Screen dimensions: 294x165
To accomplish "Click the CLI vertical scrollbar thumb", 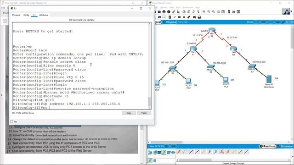I will click(149, 102).
